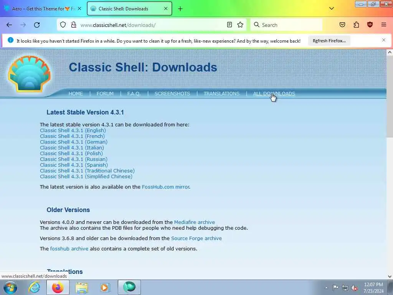Reload the page with refresh icon
This screenshot has height=295, width=393.
37,25
